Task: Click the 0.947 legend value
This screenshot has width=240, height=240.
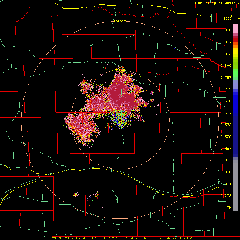Action: [226, 42]
